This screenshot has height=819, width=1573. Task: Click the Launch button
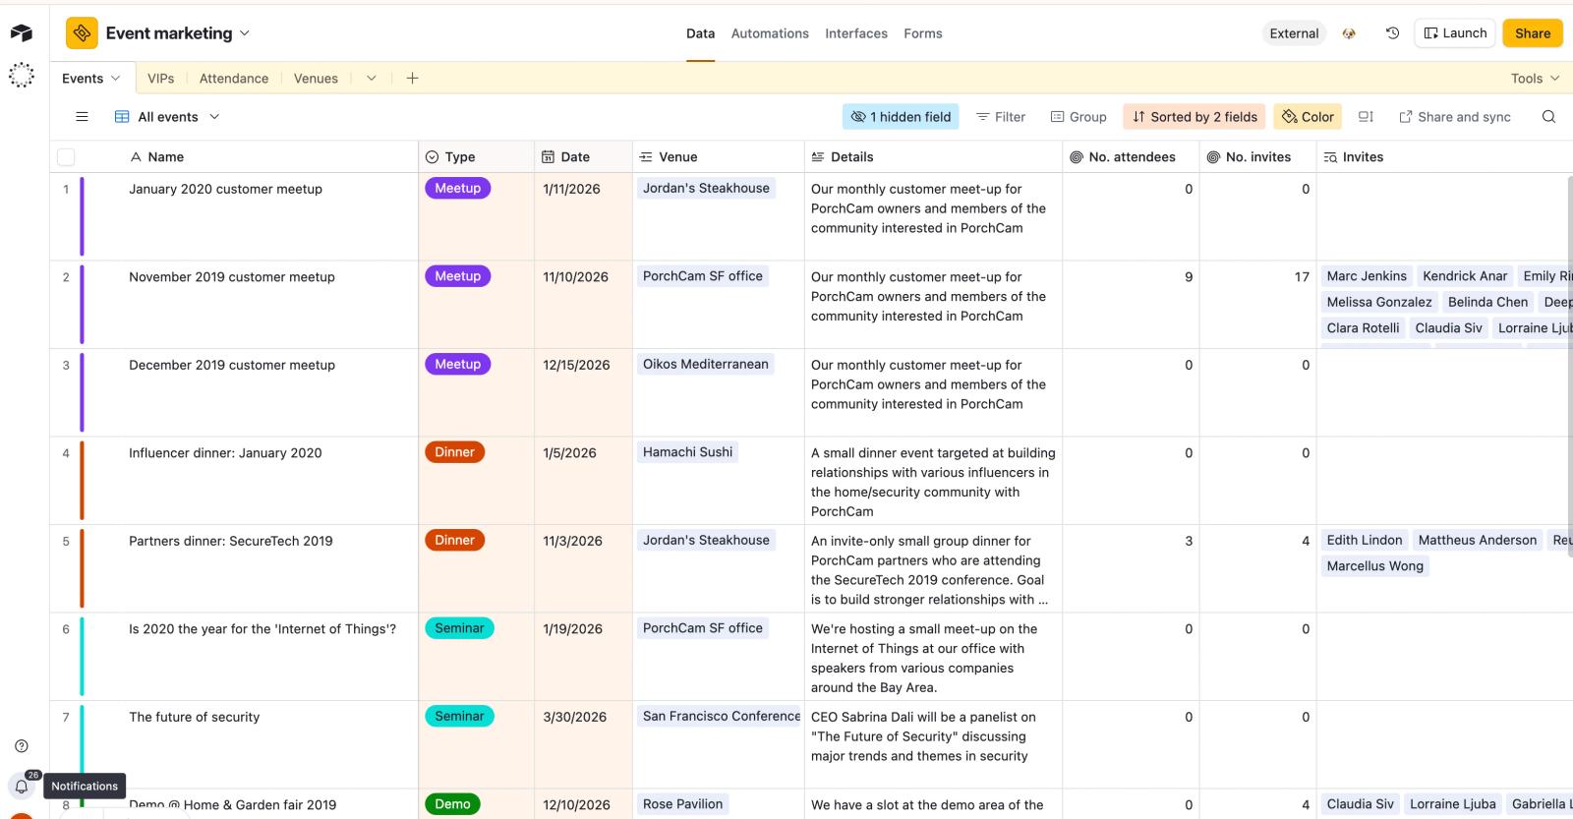point(1455,33)
